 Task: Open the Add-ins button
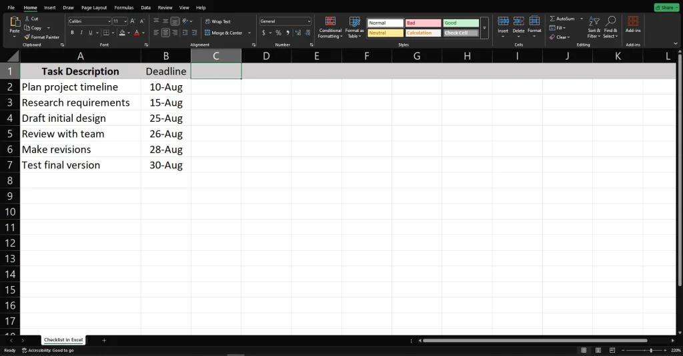coord(633,25)
